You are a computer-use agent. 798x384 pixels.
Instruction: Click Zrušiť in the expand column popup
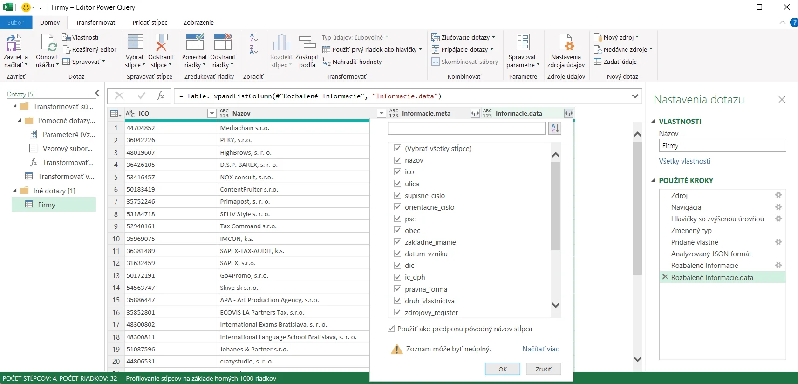click(x=543, y=369)
